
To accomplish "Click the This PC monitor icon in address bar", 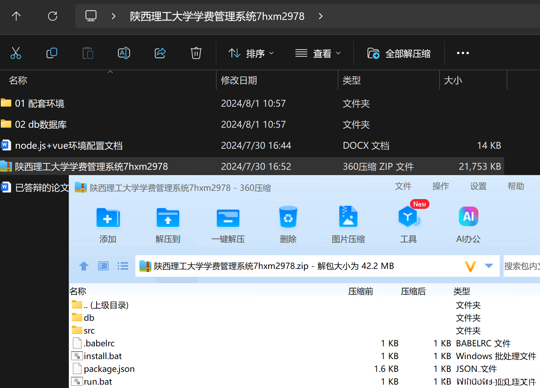I will 91,16.
